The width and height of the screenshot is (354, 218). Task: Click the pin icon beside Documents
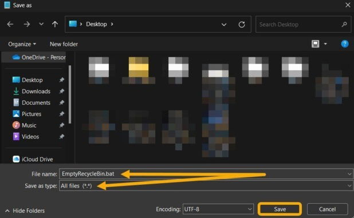(62, 102)
